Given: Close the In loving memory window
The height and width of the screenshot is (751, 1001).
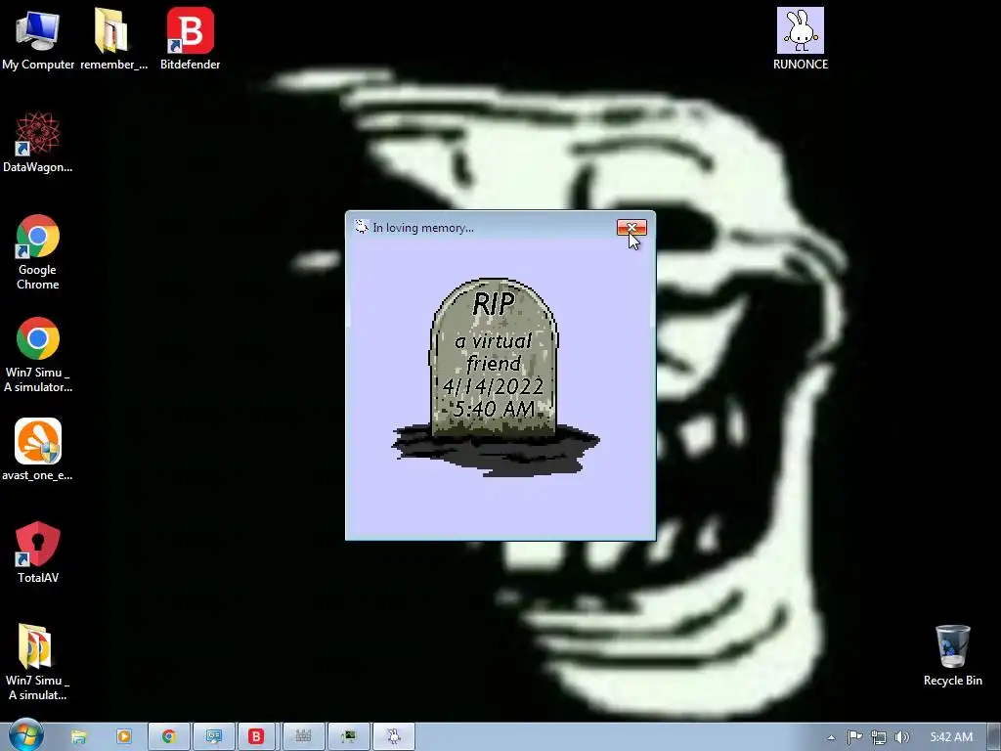Looking at the screenshot, I should (631, 227).
